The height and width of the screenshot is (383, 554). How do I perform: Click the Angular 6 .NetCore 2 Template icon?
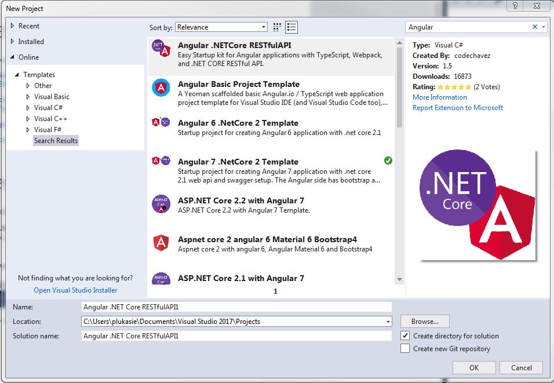pyautogui.click(x=161, y=122)
